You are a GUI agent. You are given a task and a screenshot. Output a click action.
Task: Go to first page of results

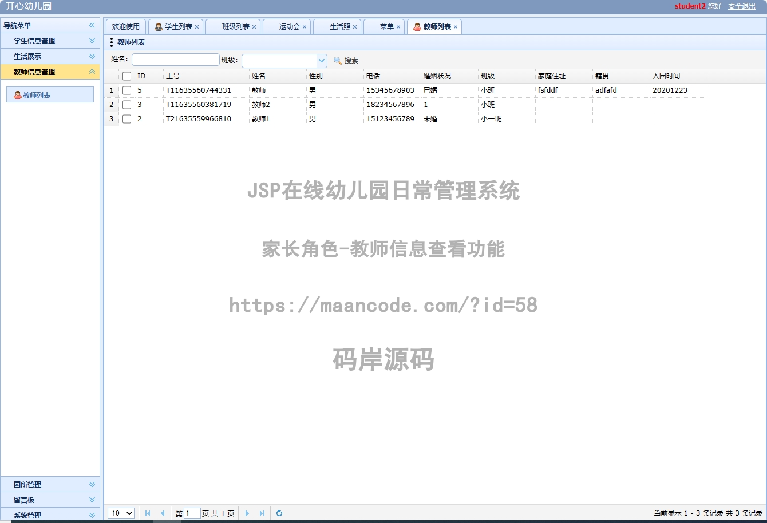click(148, 513)
